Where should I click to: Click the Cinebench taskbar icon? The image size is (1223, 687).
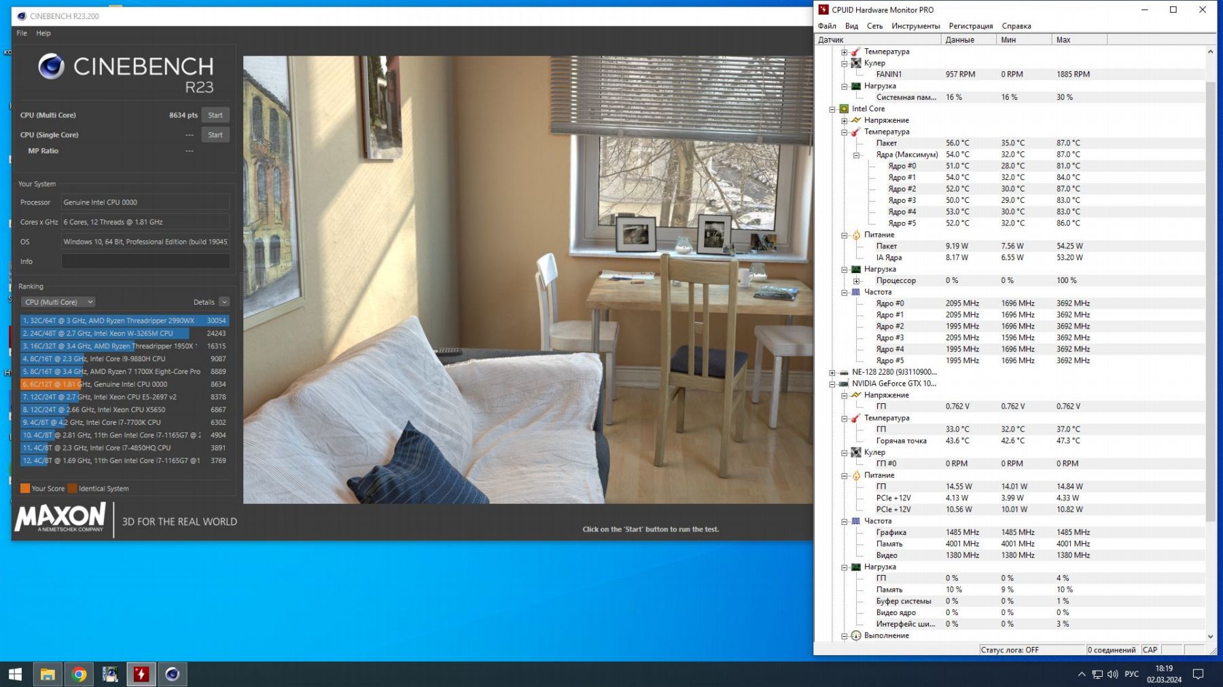pos(173,674)
